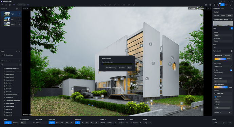Click the light tool icon in top toolbar
The image size is (234, 127).
(100, 5)
